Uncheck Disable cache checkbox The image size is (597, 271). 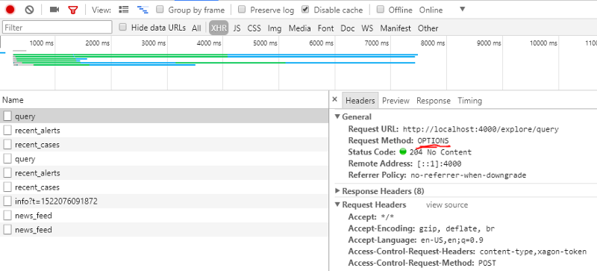305,9
